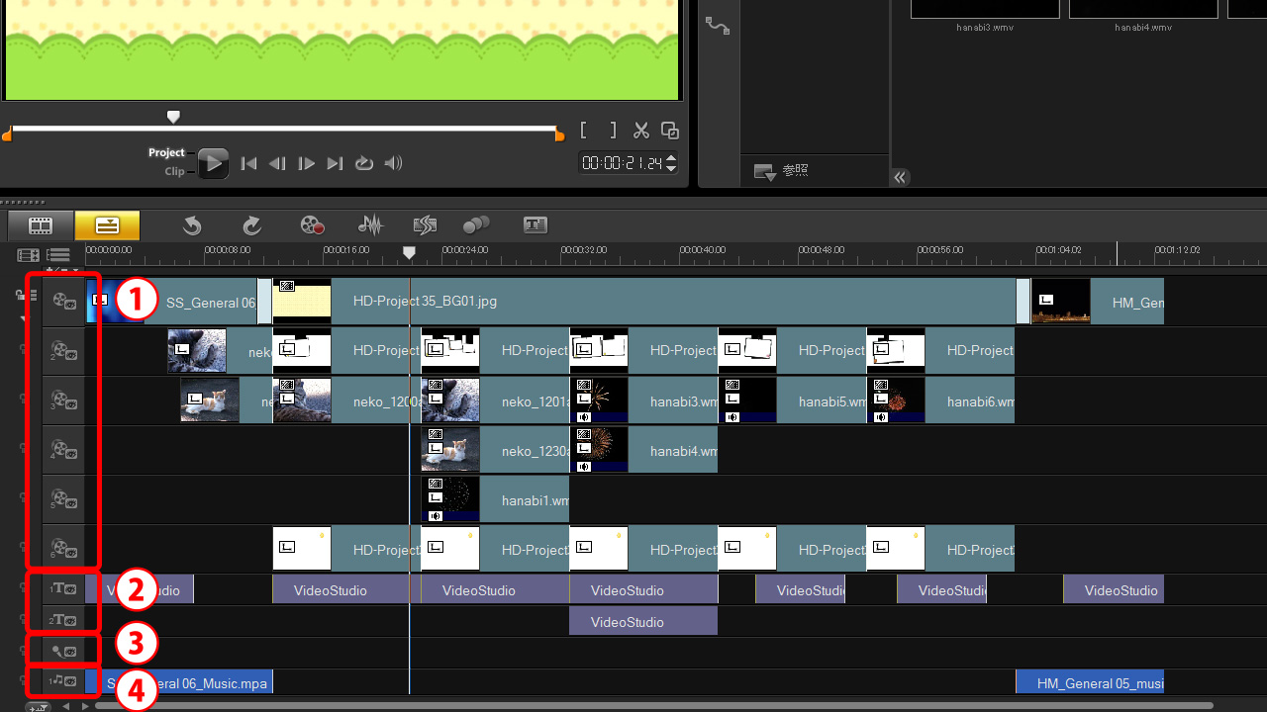Open the Sound Mixer waveform tool

point(370,226)
